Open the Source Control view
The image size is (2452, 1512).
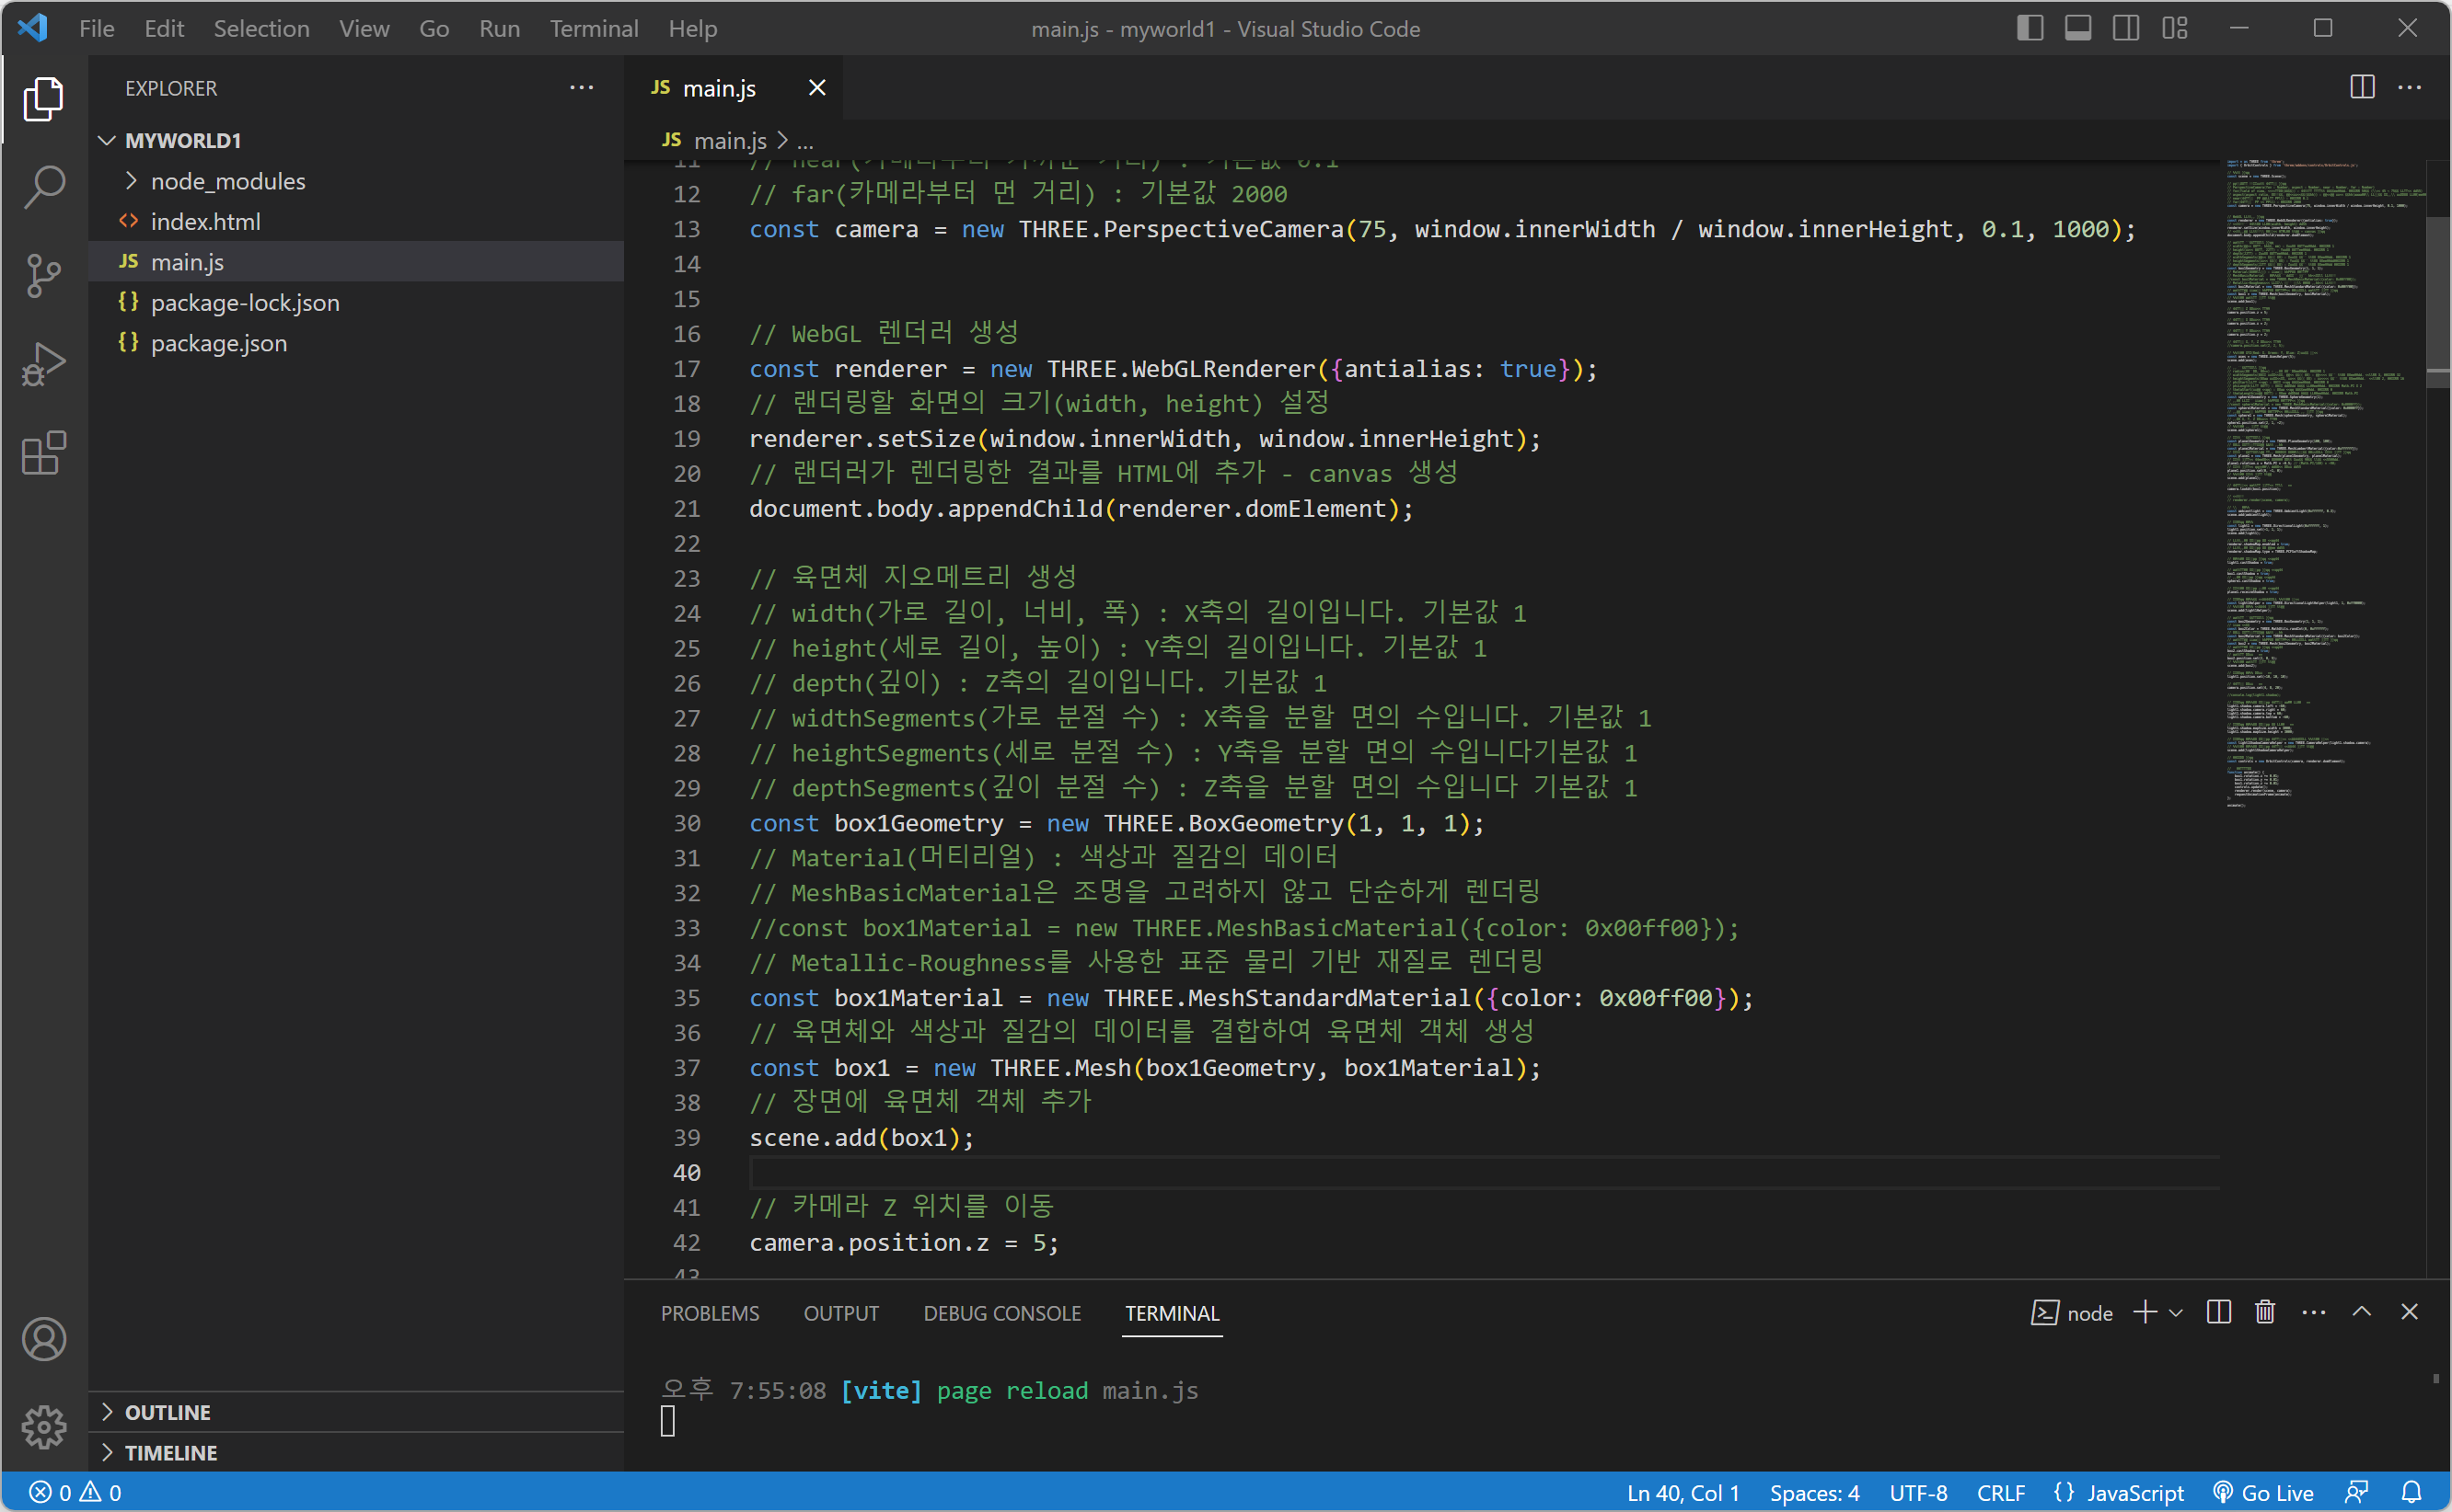43,275
